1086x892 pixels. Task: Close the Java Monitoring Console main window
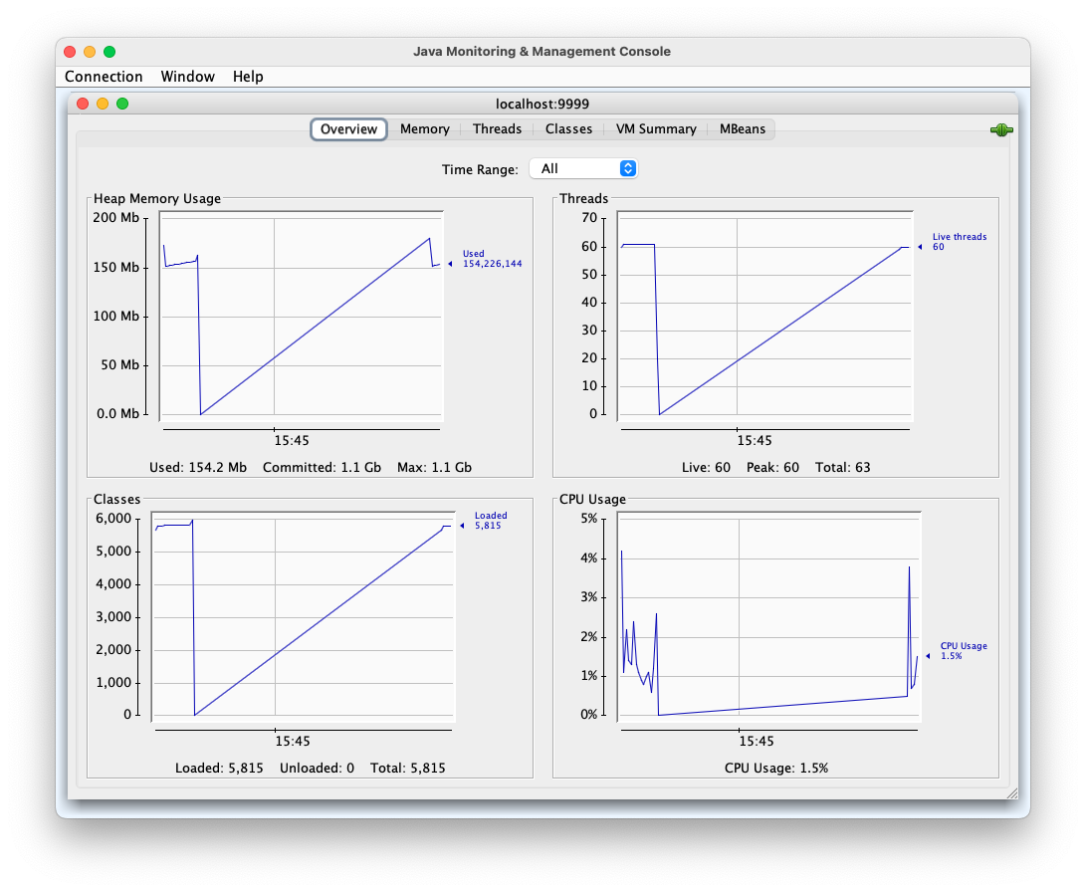click(70, 52)
